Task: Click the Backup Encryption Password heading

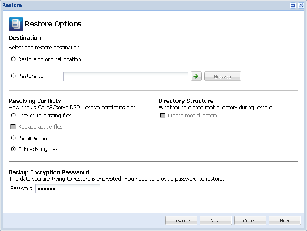Action: coord(49,172)
